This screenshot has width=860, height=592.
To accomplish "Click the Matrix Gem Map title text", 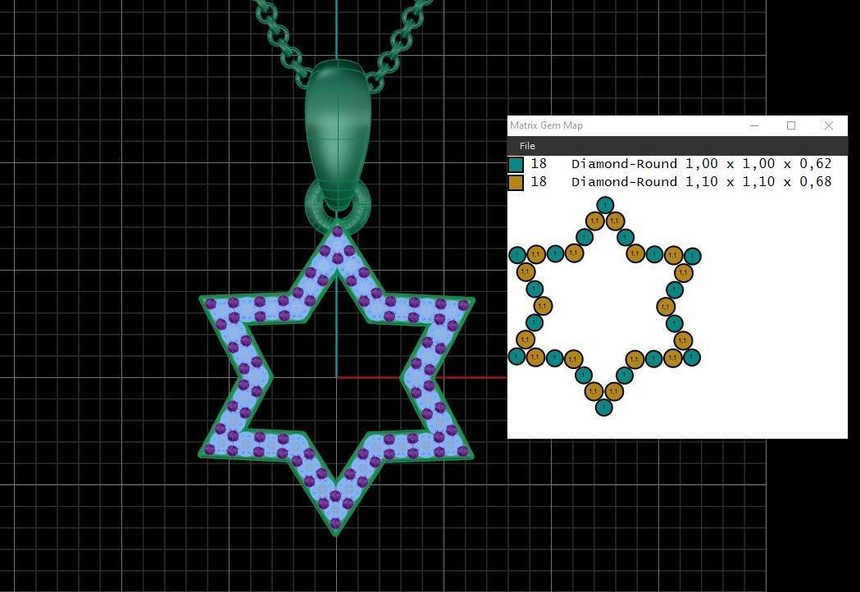I will click(546, 125).
